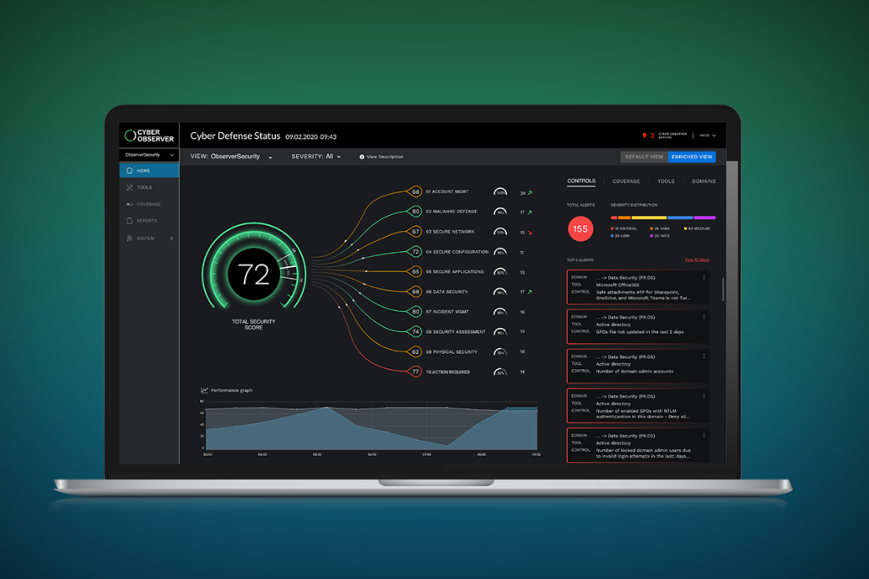The width and height of the screenshot is (869, 579).
Task: Open kebab menu on Microsoft Office365 alert
Action: click(x=704, y=277)
